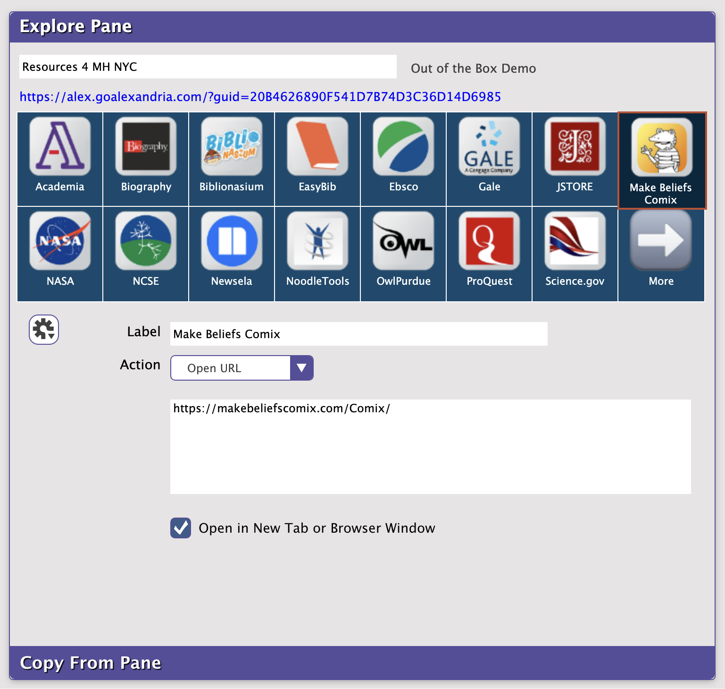Screen dimensions: 725x689
Task: Select the Explore Pane header
Action: tap(362, 27)
